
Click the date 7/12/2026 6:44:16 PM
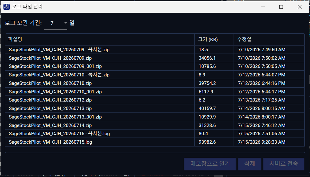(262, 83)
